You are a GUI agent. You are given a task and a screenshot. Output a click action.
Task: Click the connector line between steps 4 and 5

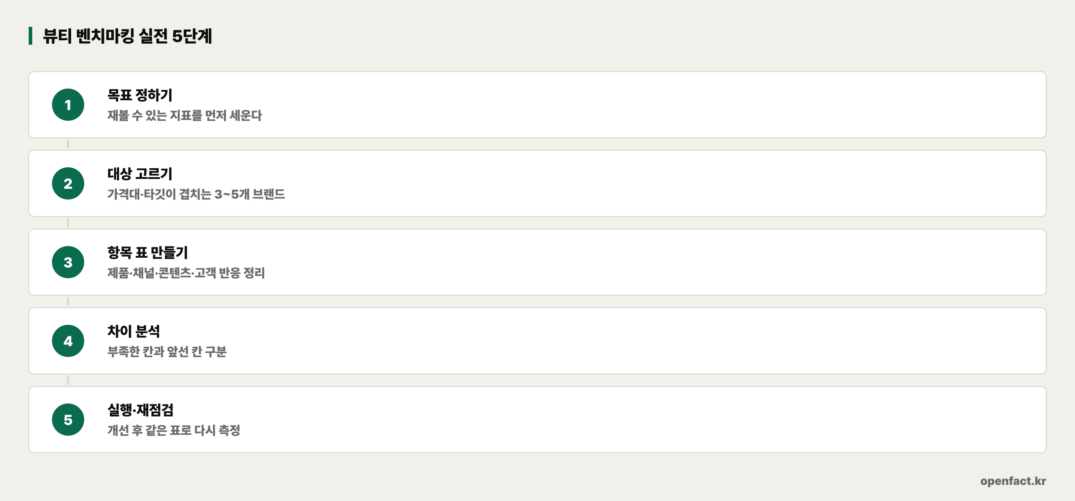68,380
